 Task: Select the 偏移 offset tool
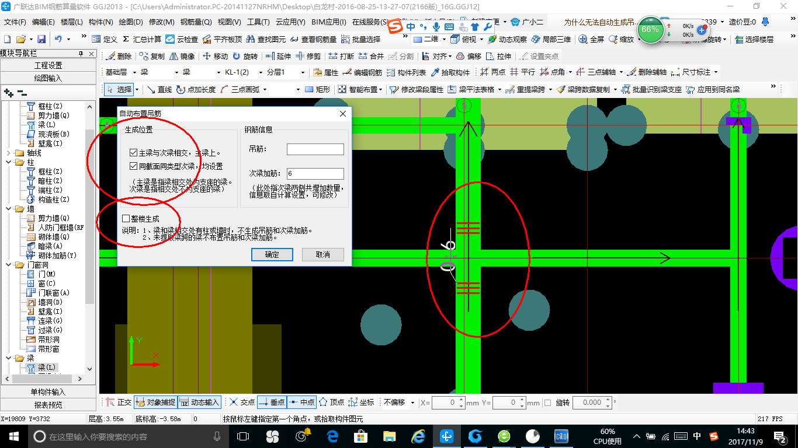469,57
